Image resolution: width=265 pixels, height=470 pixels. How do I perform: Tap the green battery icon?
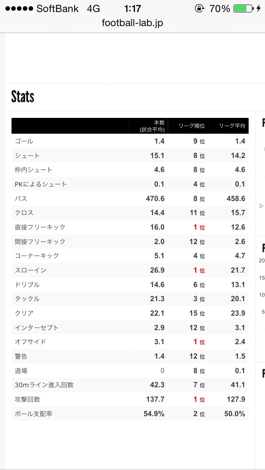[x=243, y=9]
